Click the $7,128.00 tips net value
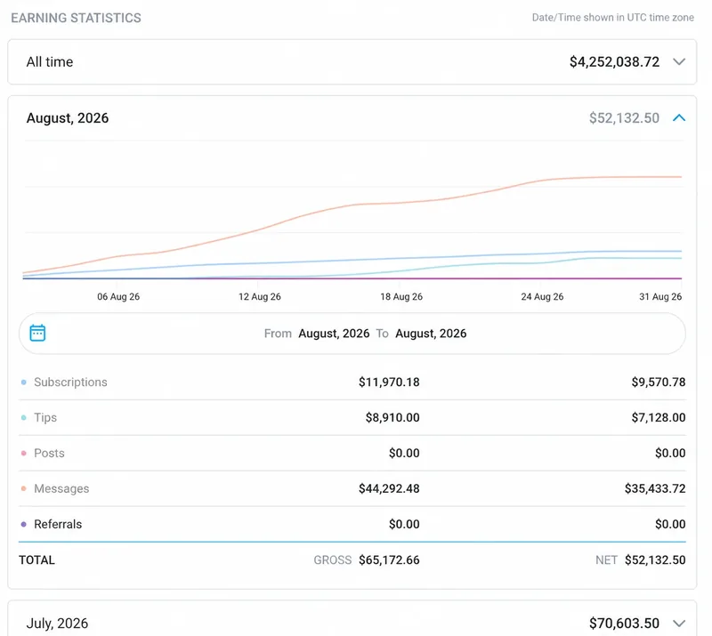This screenshot has width=712, height=636. 658,418
